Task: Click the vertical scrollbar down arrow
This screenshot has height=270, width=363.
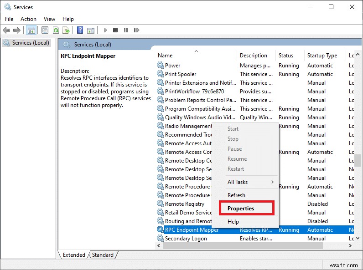Action: point(358,238)
